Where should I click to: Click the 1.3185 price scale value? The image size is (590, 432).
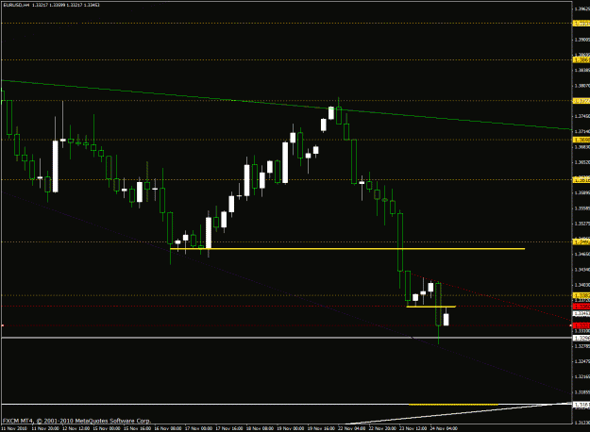click(582, 392)
